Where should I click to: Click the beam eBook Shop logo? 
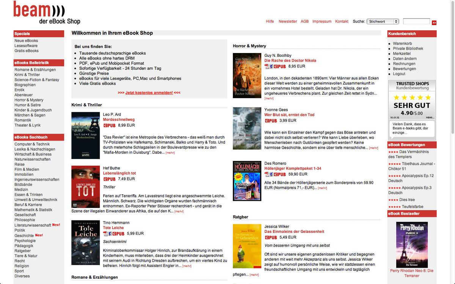47,12
